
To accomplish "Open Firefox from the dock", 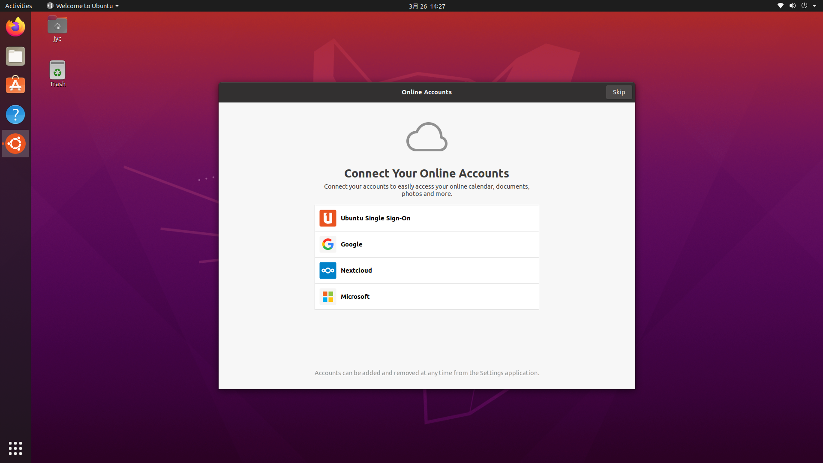I will click(x=15, y=27).
